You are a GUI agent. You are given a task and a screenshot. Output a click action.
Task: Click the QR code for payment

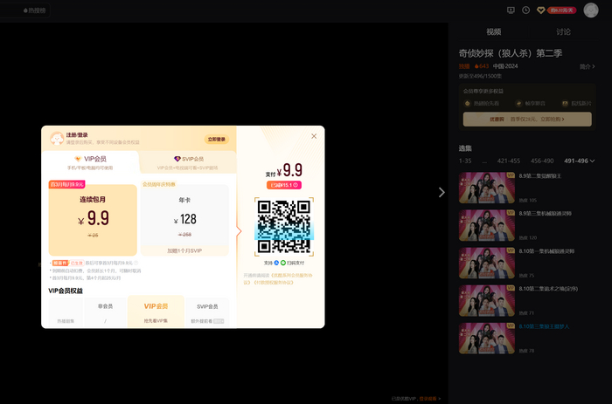click(x=284, y=227)
